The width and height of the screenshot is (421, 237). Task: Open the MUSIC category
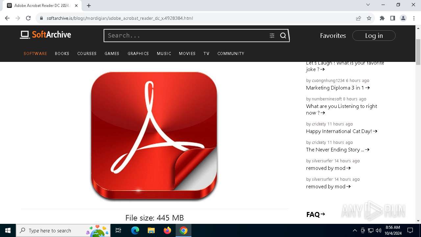164,53
